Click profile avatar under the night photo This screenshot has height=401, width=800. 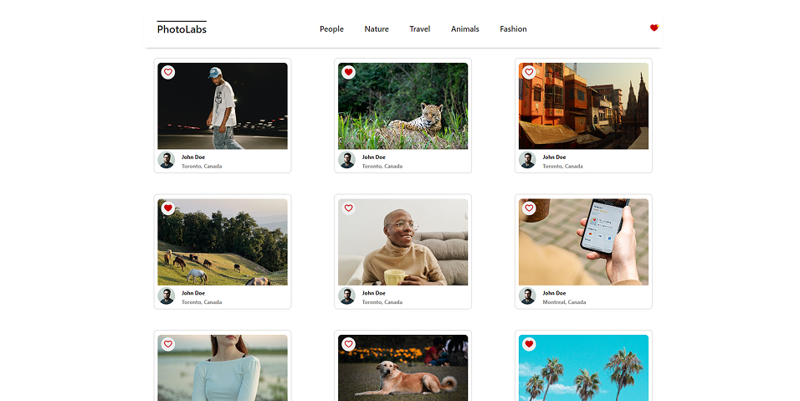pyautogui.click(x=167, y=160)
